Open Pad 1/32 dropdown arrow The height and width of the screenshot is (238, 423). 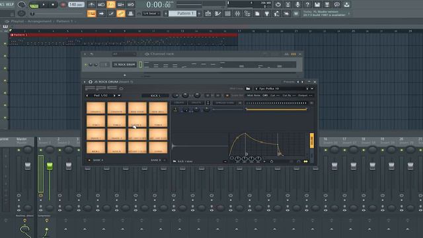pyautogui.click(x=119, y=95)
